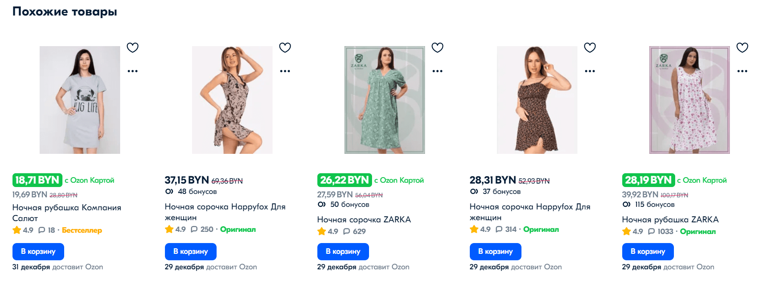Open options menu for the pink floral ZARKA nightshirt

click(742, 71)
